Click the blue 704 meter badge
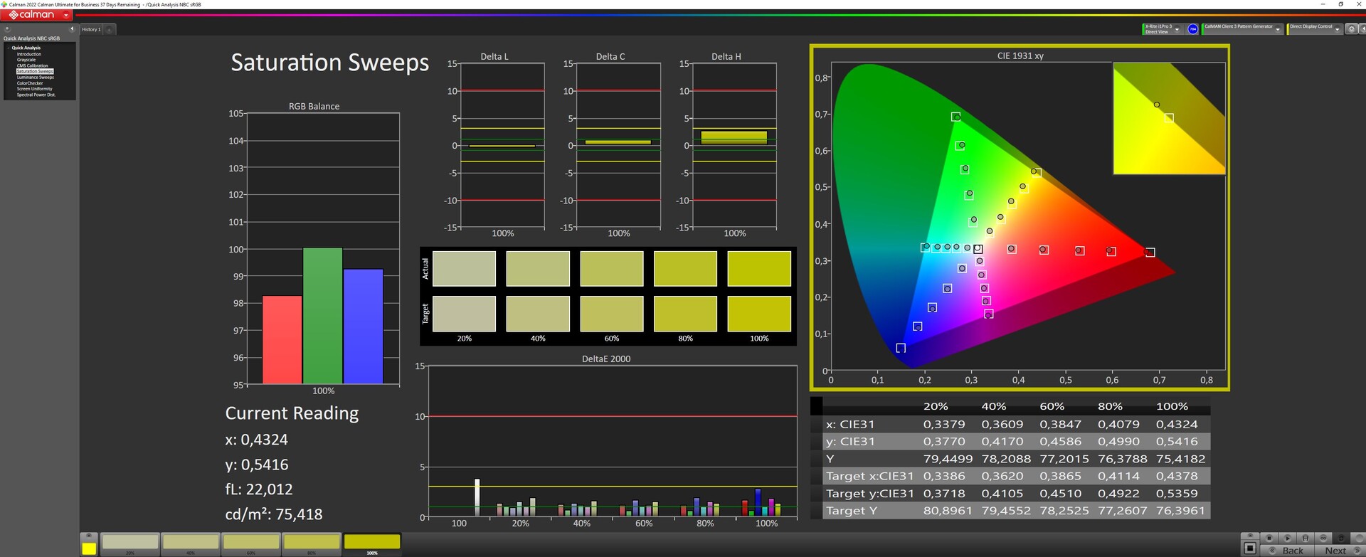This screenshot has width=1366, height=557. [x=1193, y=29]
